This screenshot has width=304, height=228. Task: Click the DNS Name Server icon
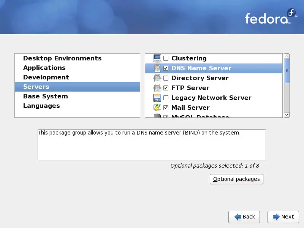pos(157,68)
